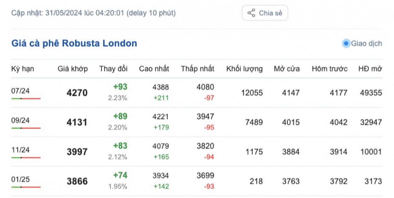Click the price range bar under 01/25
The height and width of the screenshot is (198, 394).
(x=26, y=187)
